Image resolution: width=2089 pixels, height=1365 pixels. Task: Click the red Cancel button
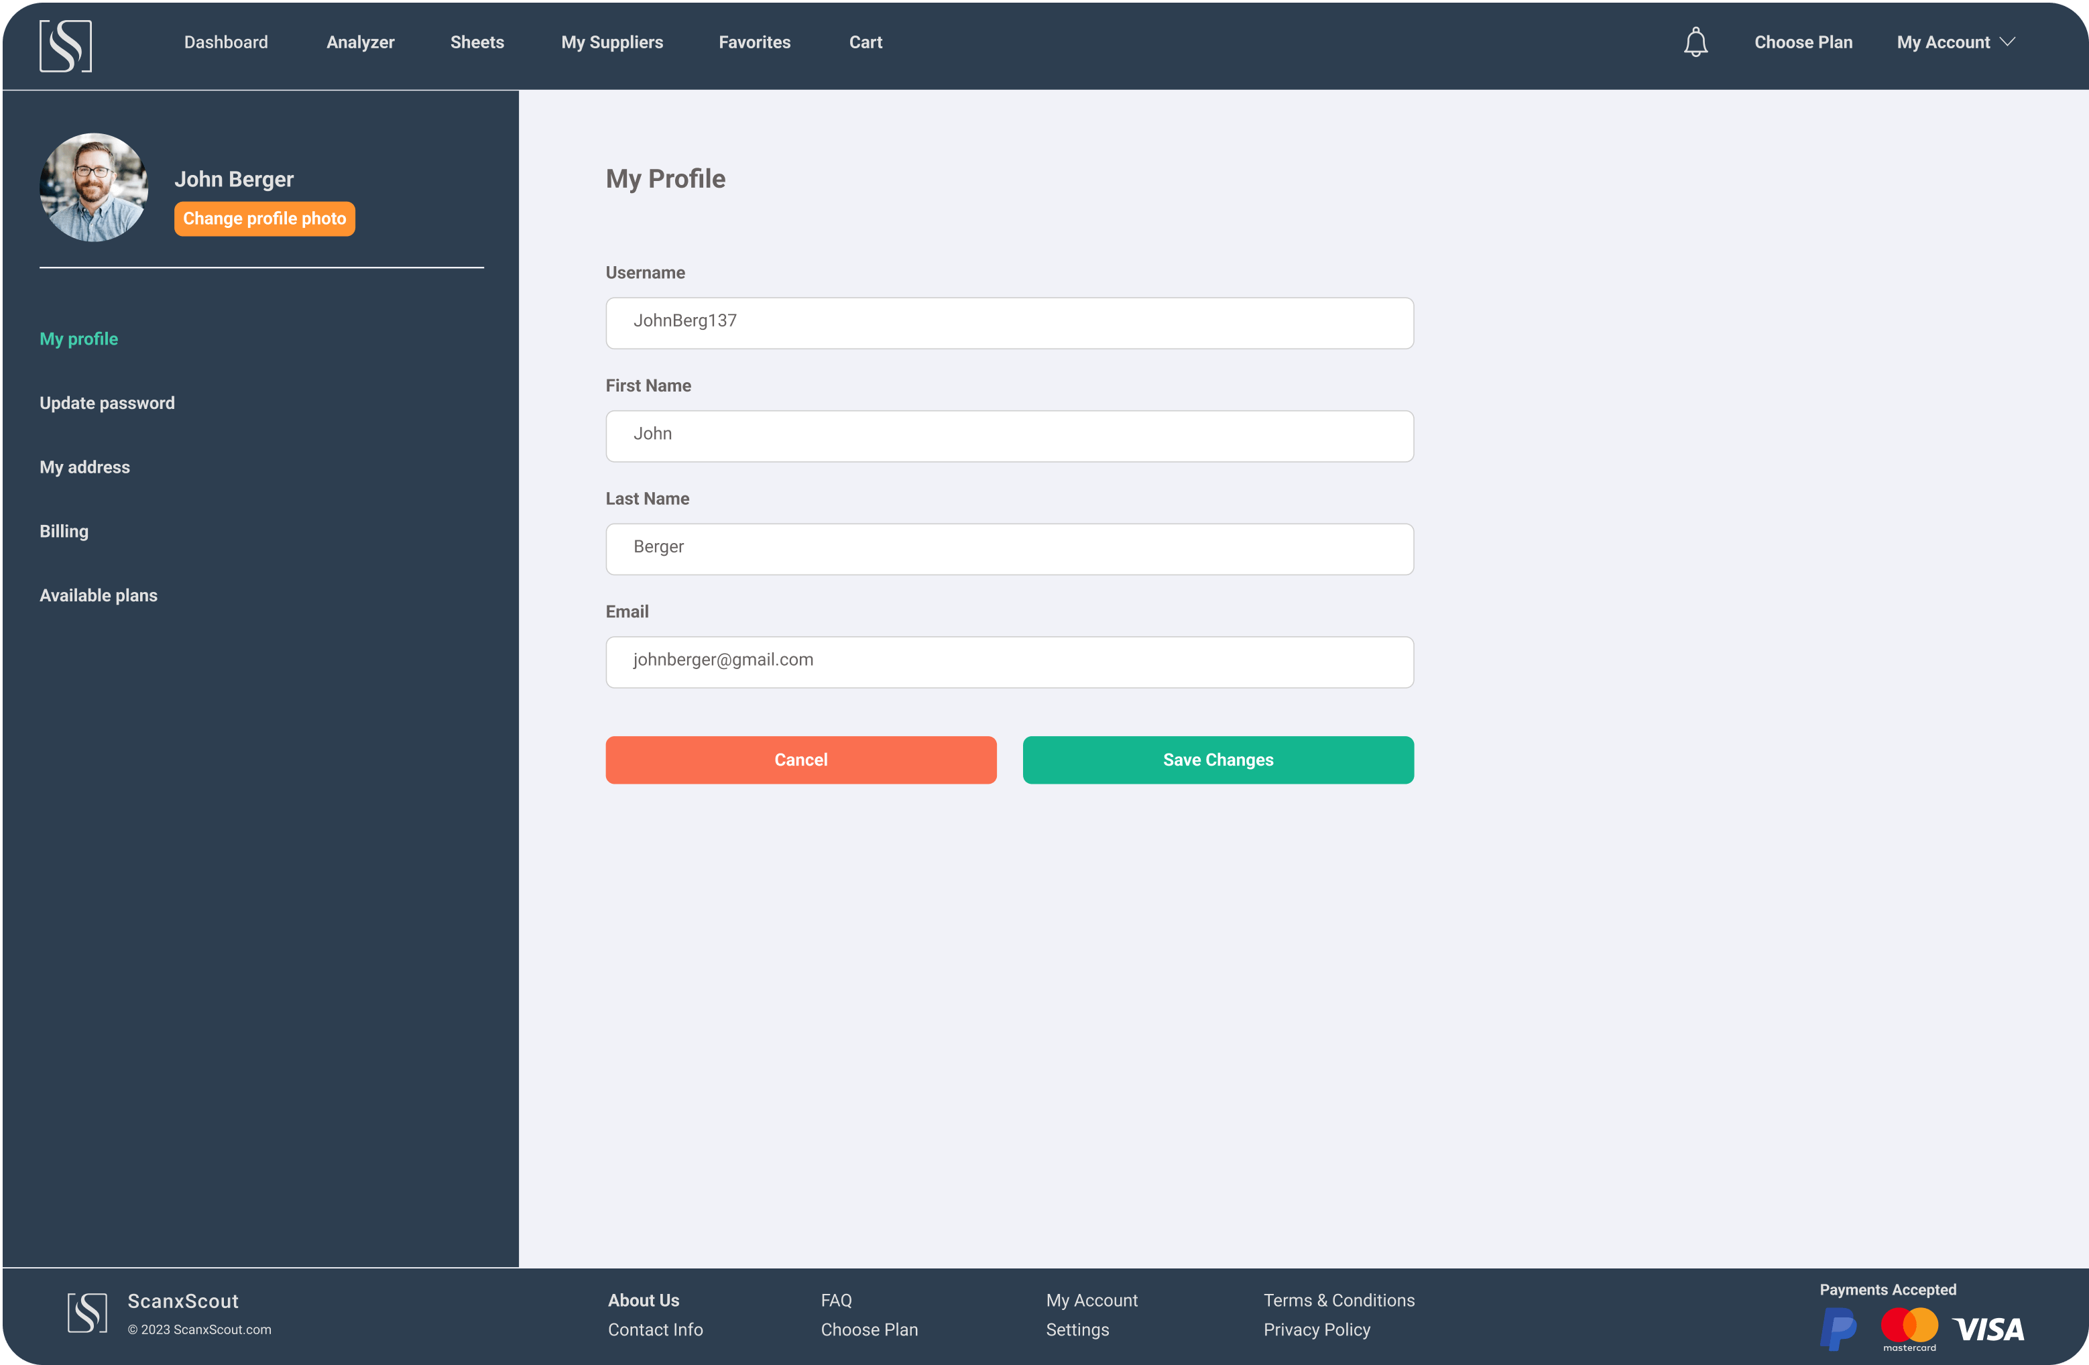click(x=800, y=760)
